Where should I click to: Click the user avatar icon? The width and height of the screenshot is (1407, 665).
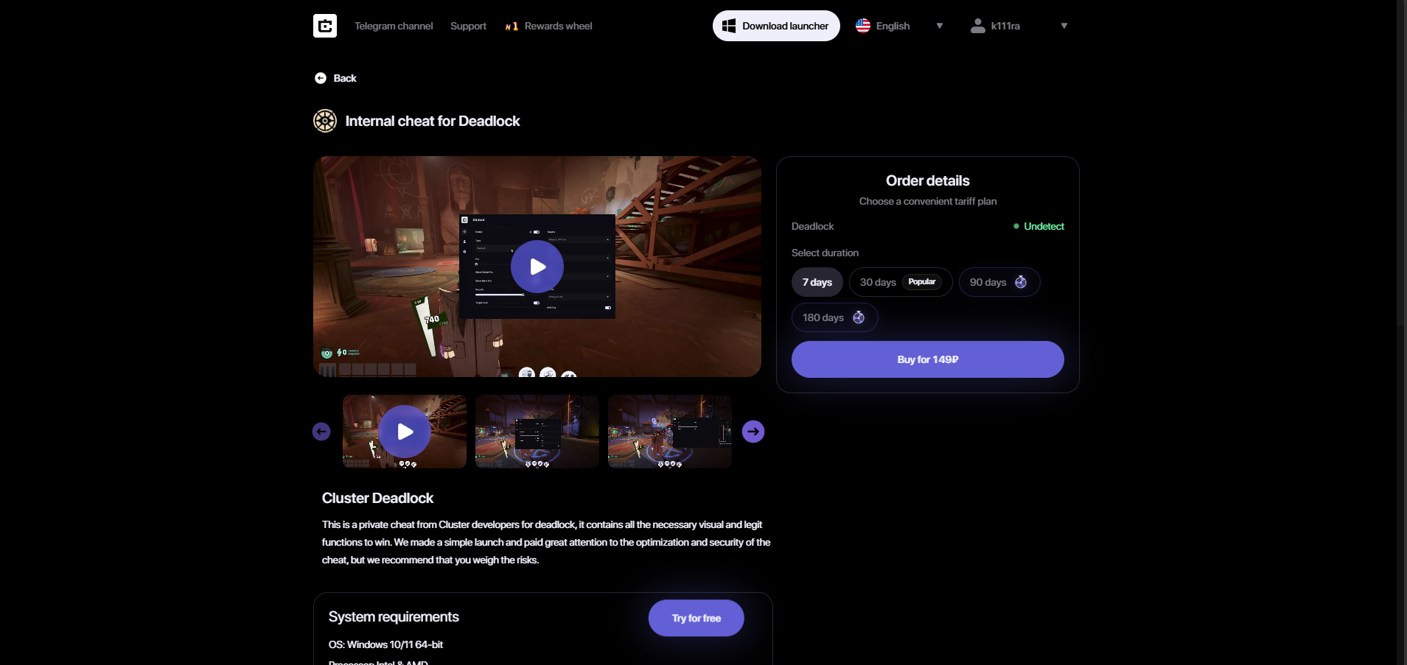[978, 26]
